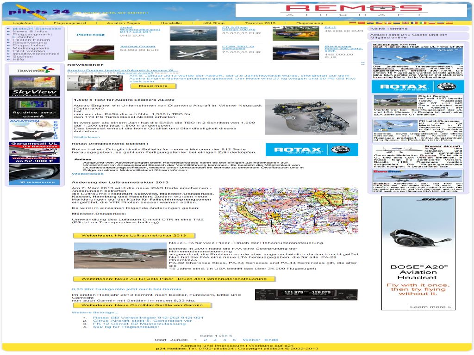Open Rotax SB Verstellregler 912-052 link

pos(148,318)
